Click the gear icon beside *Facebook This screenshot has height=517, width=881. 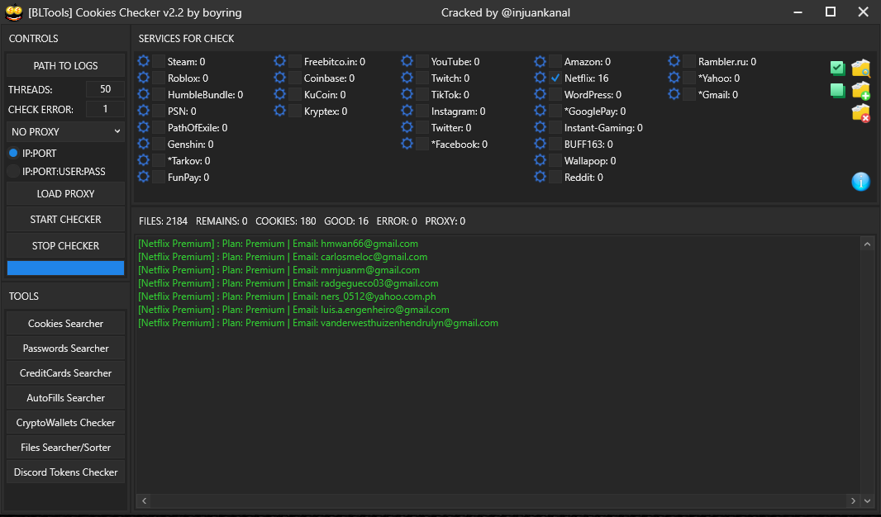(407, 144)
